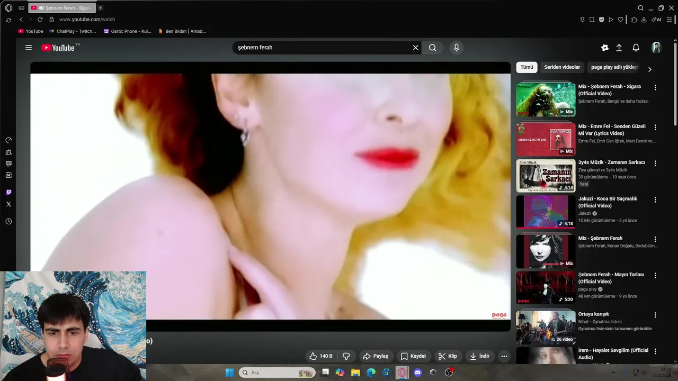Open Opera tab search magnifier
This screenshot has width=678, height=381.
(x=640, y=8)
